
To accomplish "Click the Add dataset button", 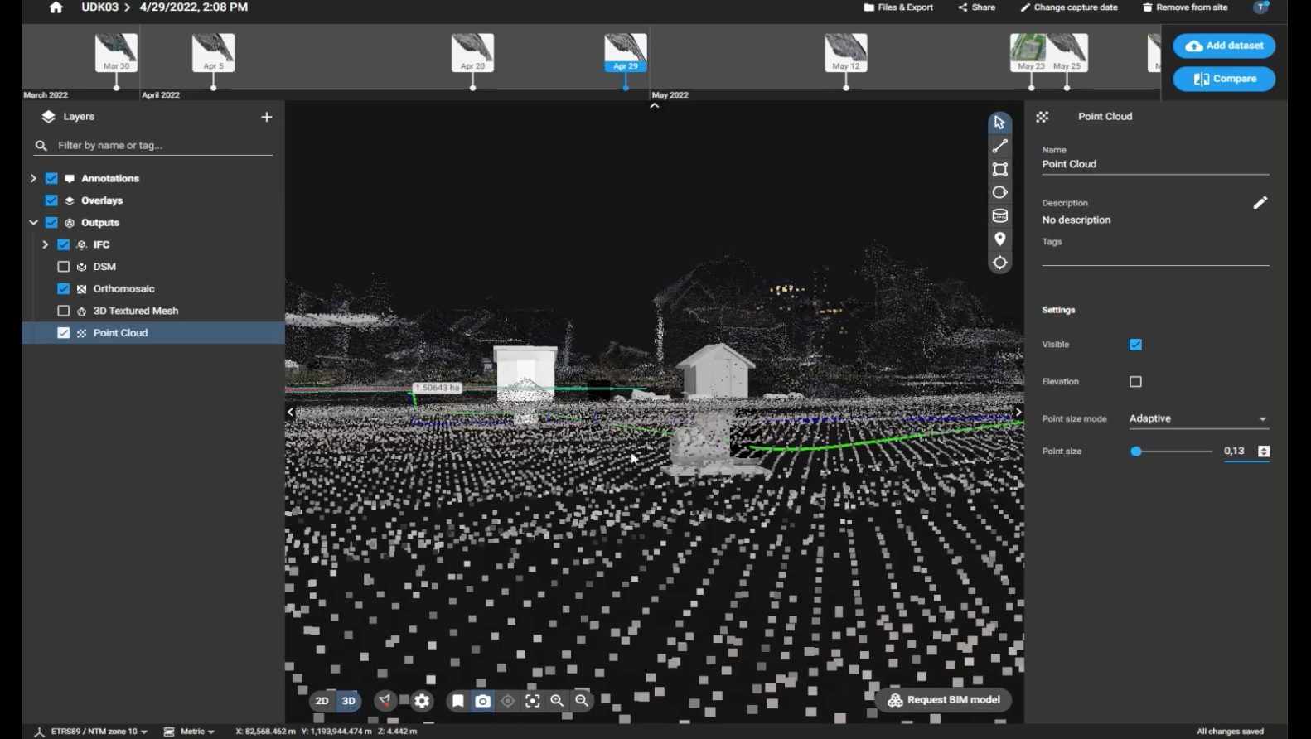I will point(1224,46).
